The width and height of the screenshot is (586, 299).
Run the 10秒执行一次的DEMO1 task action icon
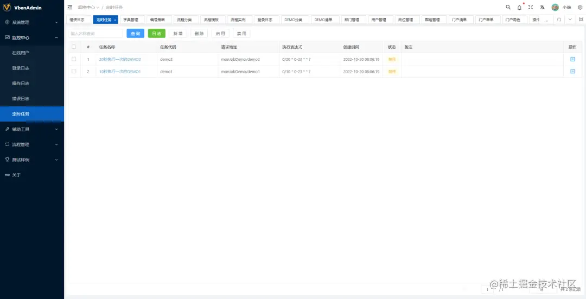[x=572, y=71]
